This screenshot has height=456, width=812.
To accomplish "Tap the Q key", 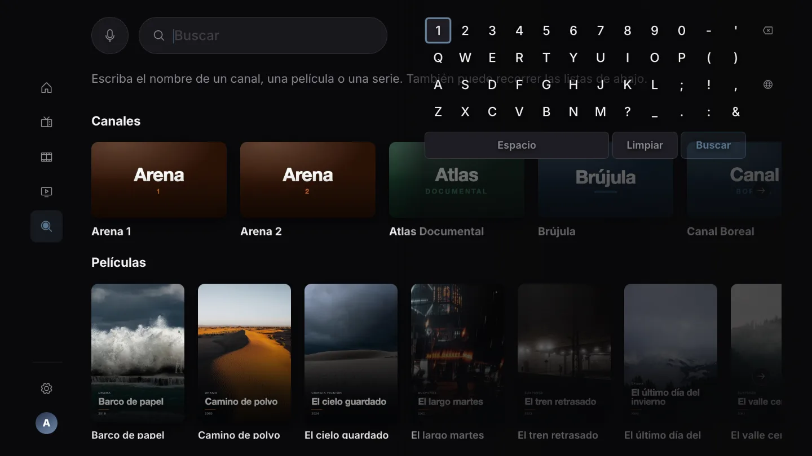I will point(438,57).
